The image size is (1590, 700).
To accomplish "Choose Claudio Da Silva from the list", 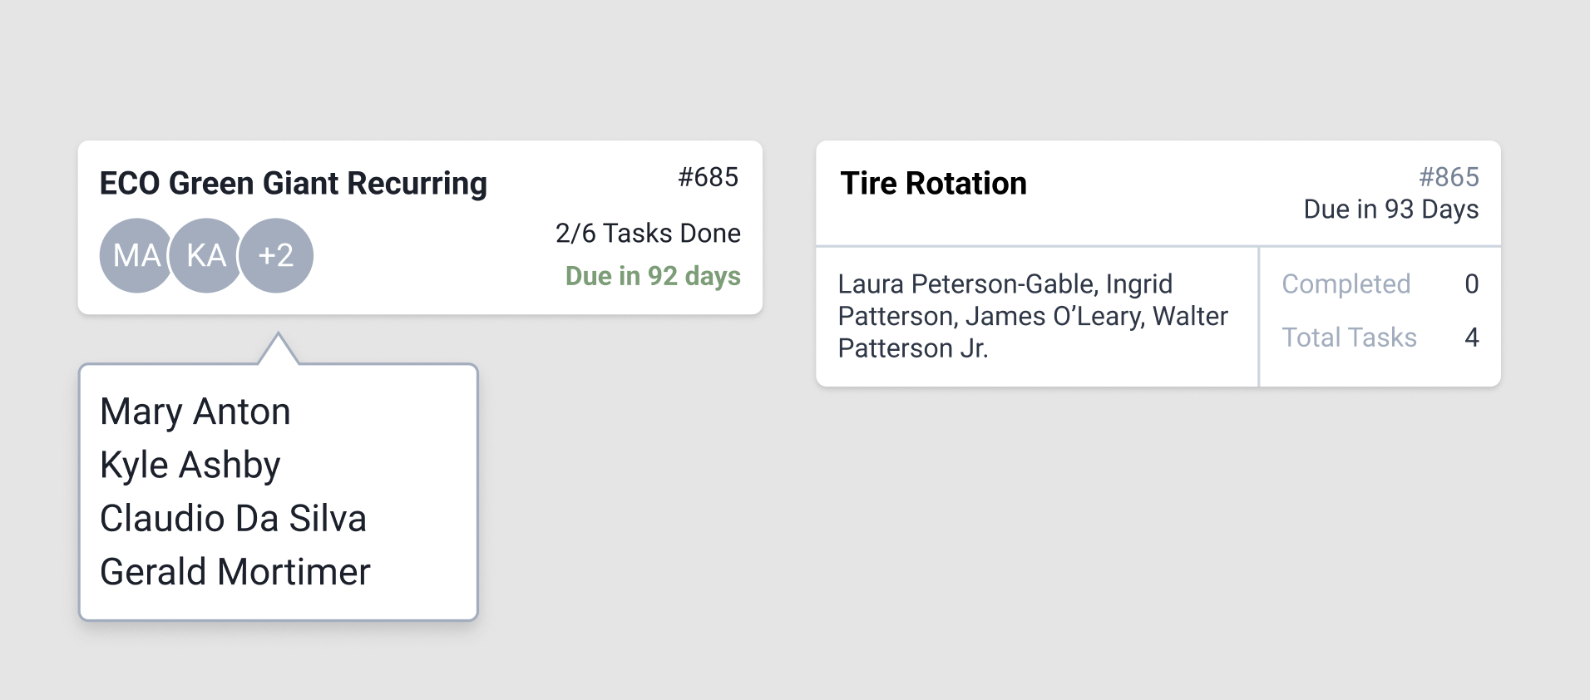I will tap(233, 518).
